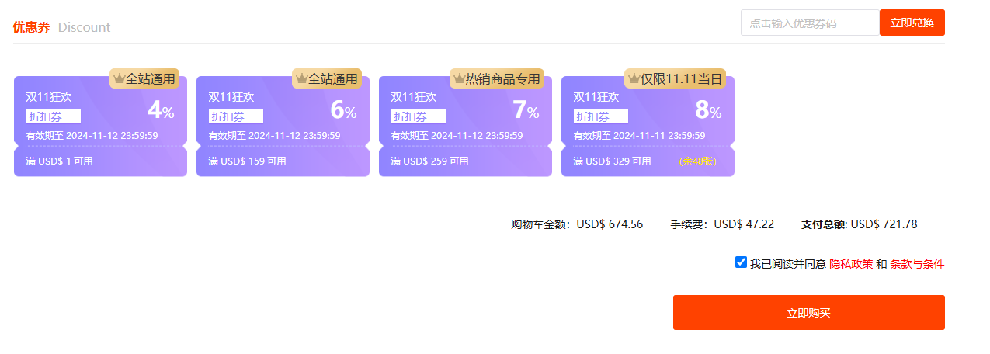Focus the 点击输入优惠券码 input field

coord(810,23)
